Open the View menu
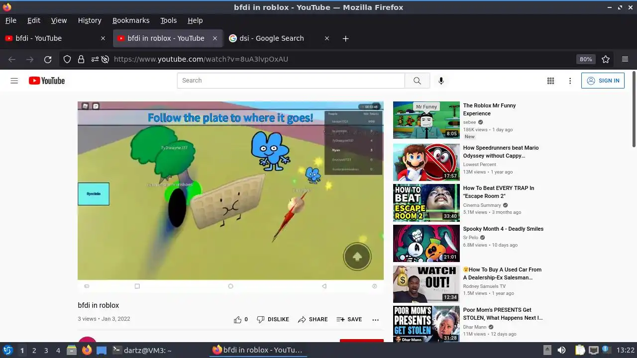 pyautogui.click(x=59, y=20)
